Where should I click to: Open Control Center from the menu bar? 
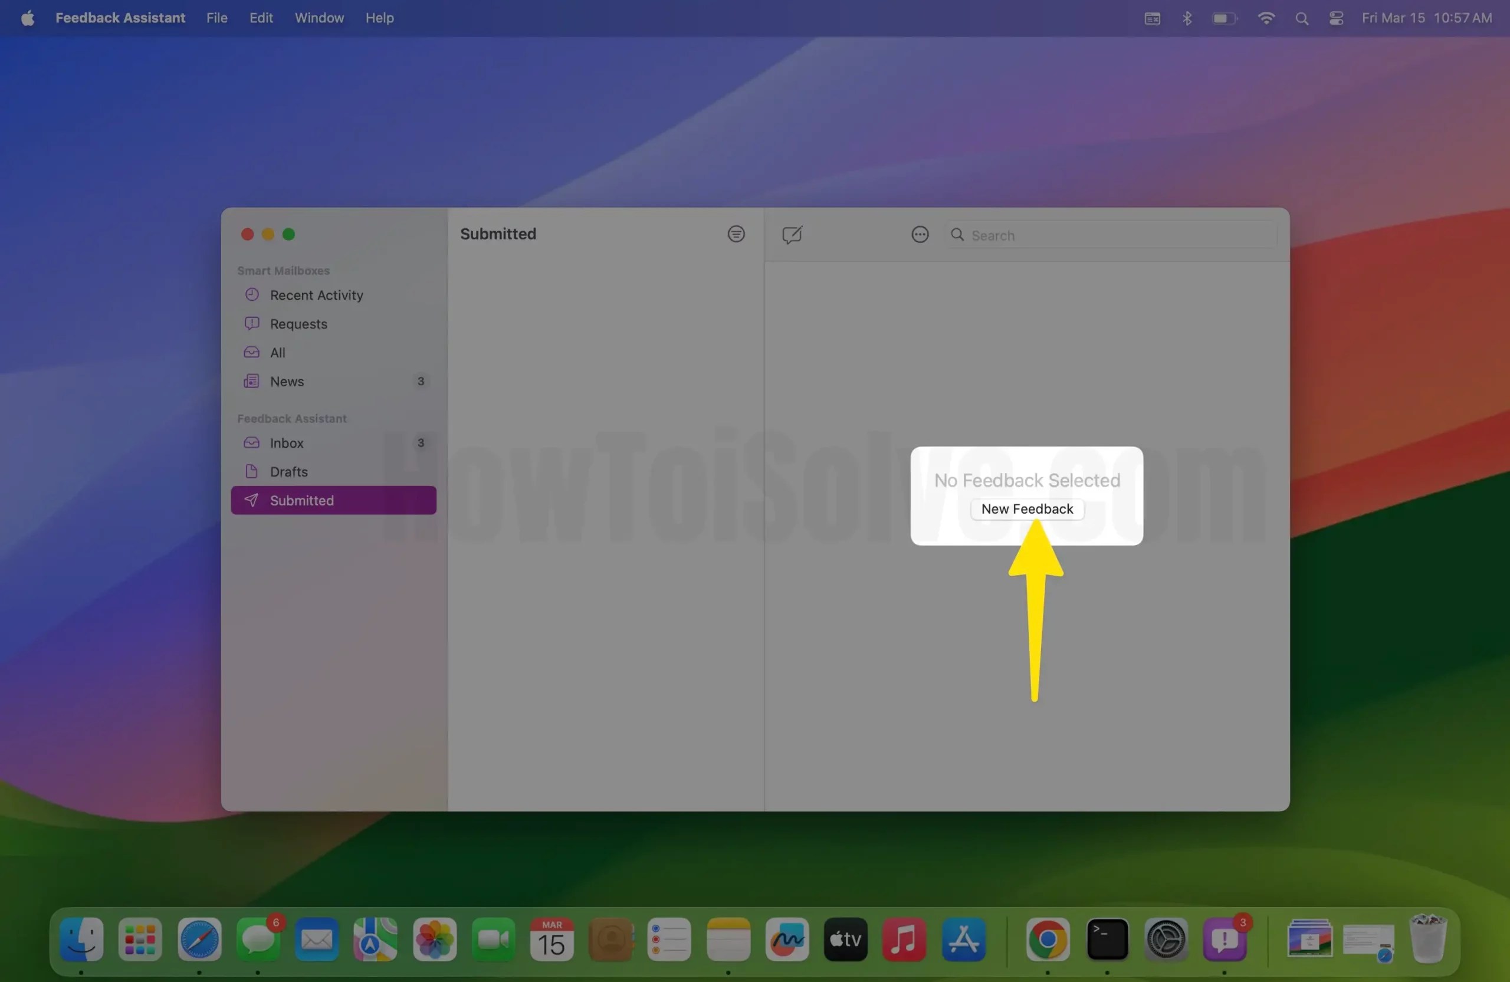(x=1335, y=18)
